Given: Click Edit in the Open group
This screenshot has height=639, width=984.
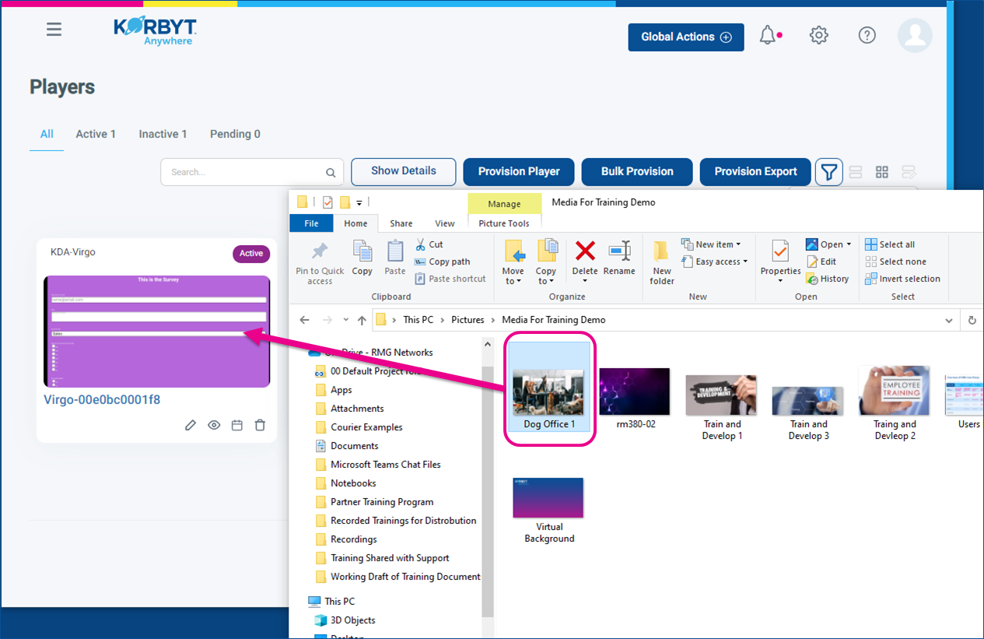Looking at the screenshot, I should click(x=821, y=262).
